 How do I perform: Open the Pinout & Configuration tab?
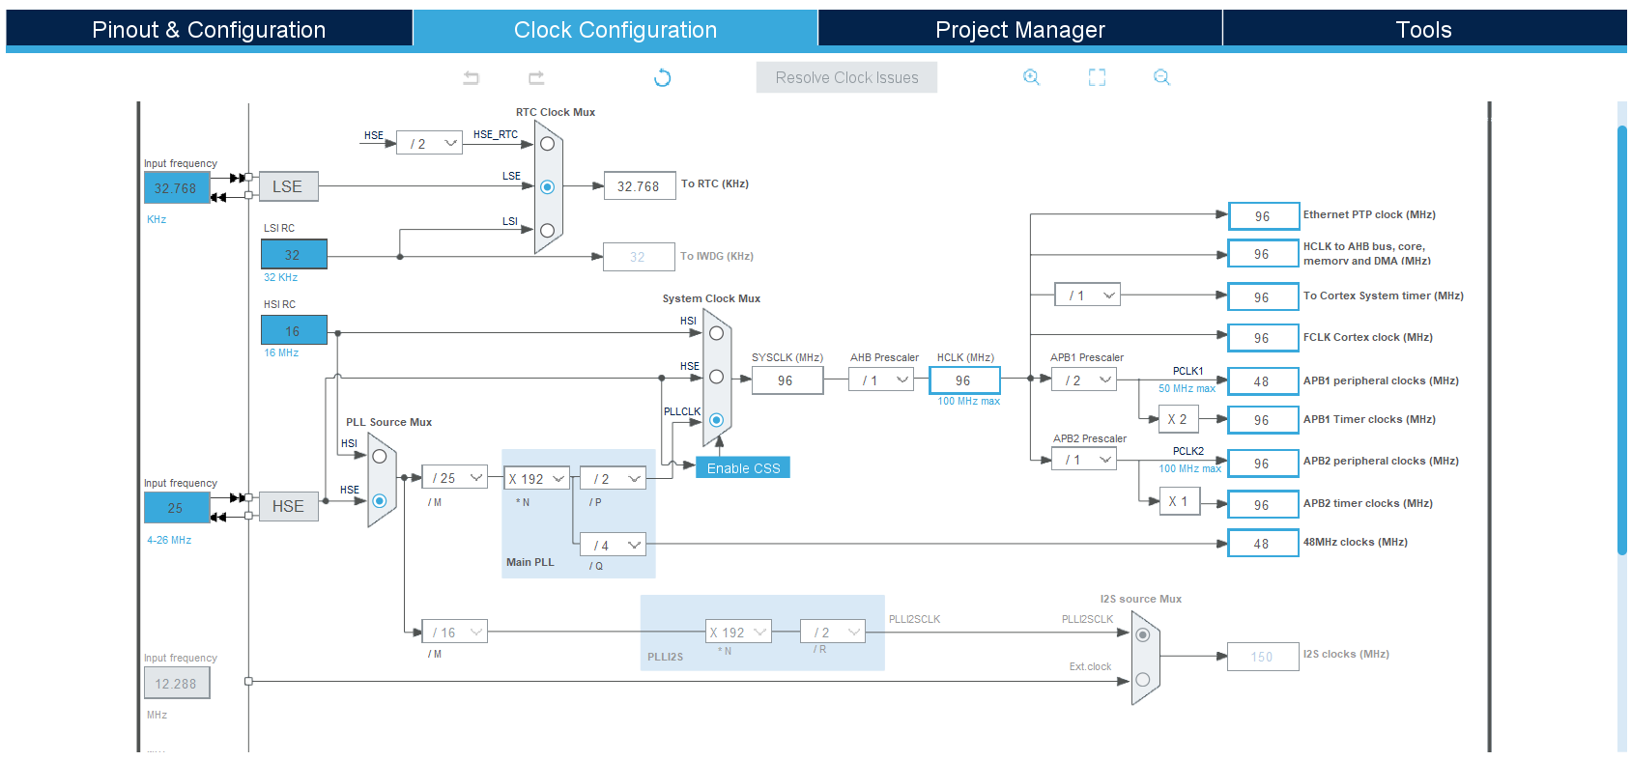pos(209,29)
